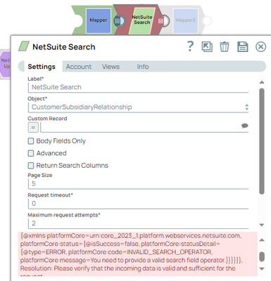
Task: Click the document connector between Mapper and NetSuite Search
Action: tap(120, 21)
